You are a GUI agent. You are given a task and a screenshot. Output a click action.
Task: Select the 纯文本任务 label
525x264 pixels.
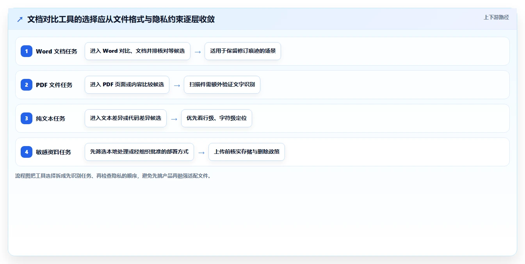point(51,118)
